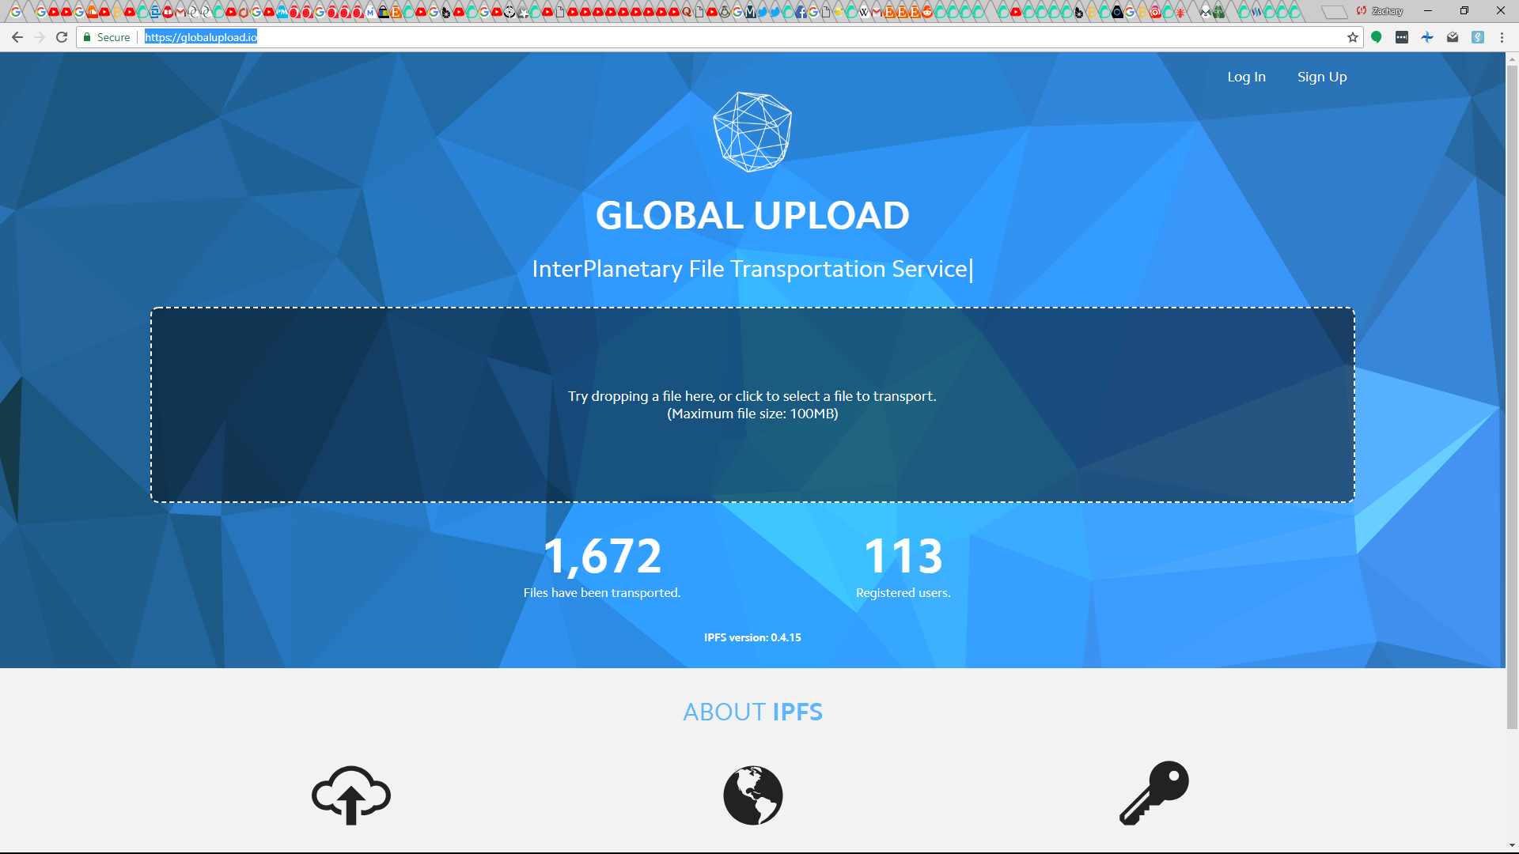Click the browser forward arrow
This screenshot has height=854, width=1519.
pyautogui.click(x=40, y=37)
